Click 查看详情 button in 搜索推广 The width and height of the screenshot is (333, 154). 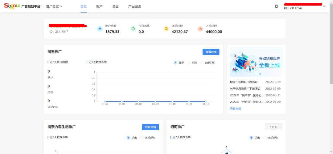point(211,52)
